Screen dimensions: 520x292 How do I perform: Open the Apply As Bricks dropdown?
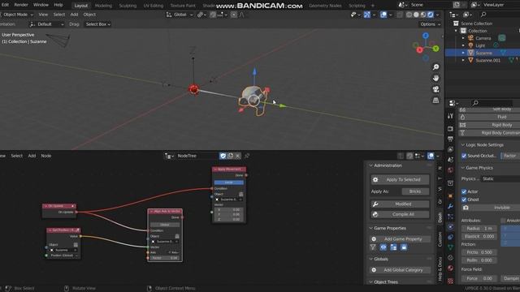(415, 191)
